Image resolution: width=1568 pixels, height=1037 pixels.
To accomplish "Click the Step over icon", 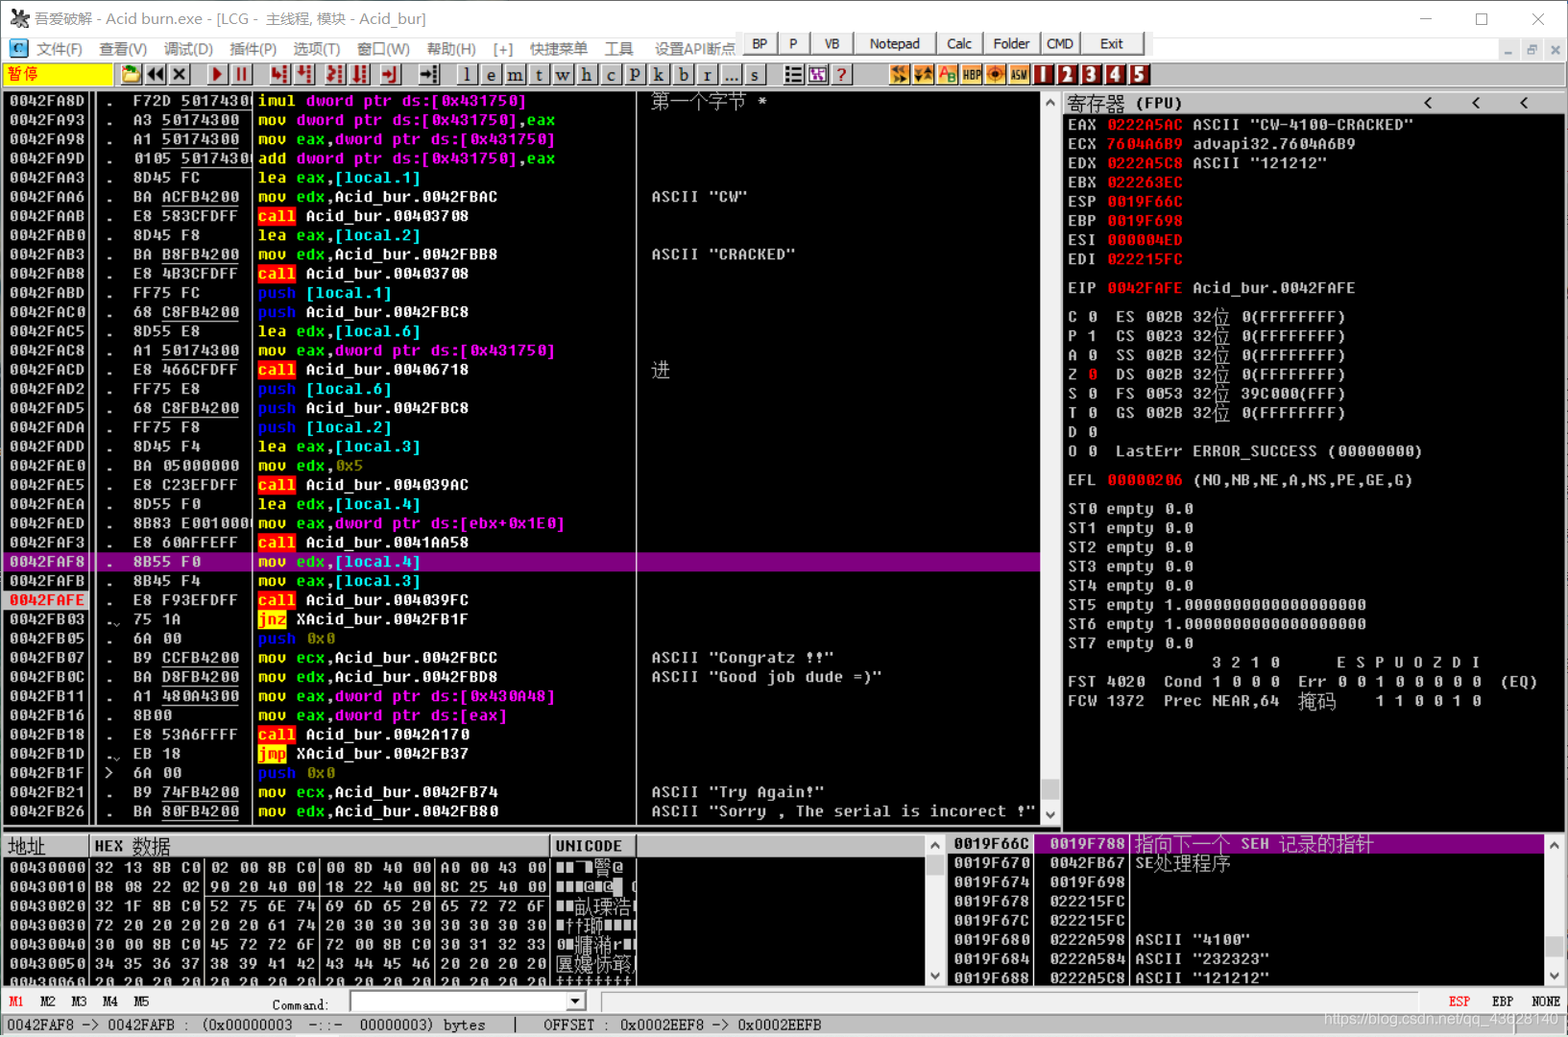I will click(303, 74).
